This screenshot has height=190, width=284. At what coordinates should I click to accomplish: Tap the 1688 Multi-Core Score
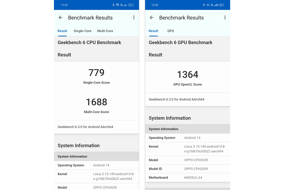pyautogui.click(x=96, y=102)
